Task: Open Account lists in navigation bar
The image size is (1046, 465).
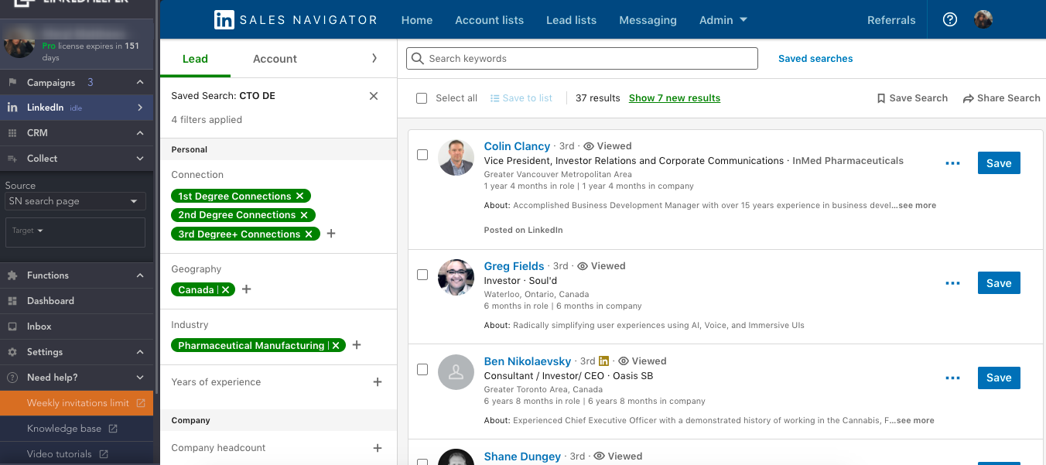Action: click(489, 20)
